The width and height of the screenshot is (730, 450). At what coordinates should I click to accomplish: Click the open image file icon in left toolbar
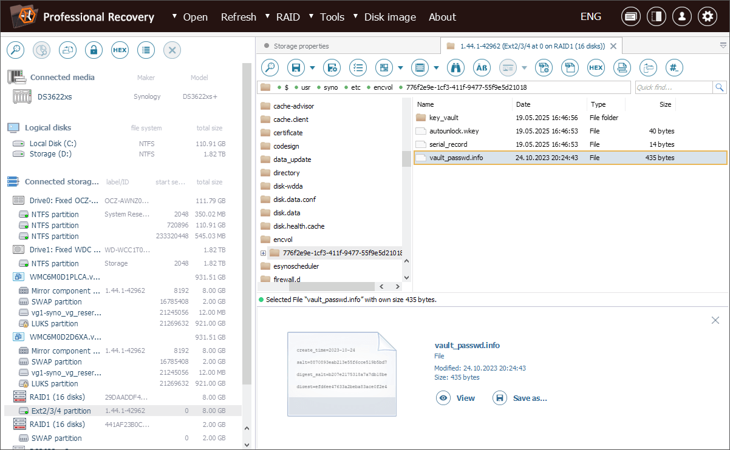(67, 50)
